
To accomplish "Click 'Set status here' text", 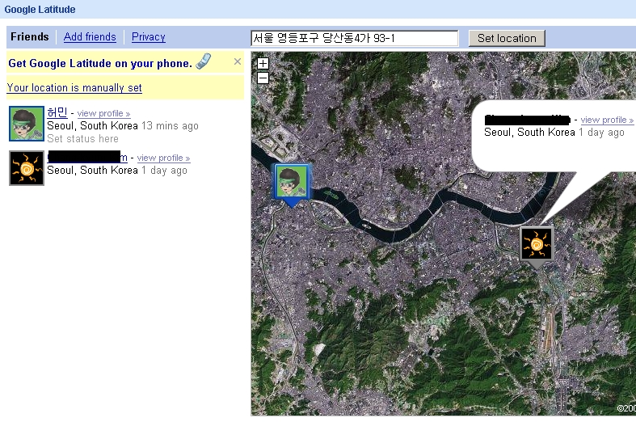I will tap(82, 139).
